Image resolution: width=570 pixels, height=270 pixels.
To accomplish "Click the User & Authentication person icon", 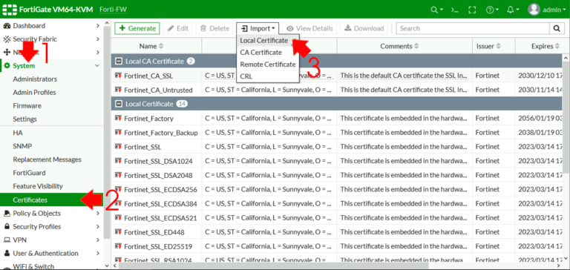I will (7, 253).
